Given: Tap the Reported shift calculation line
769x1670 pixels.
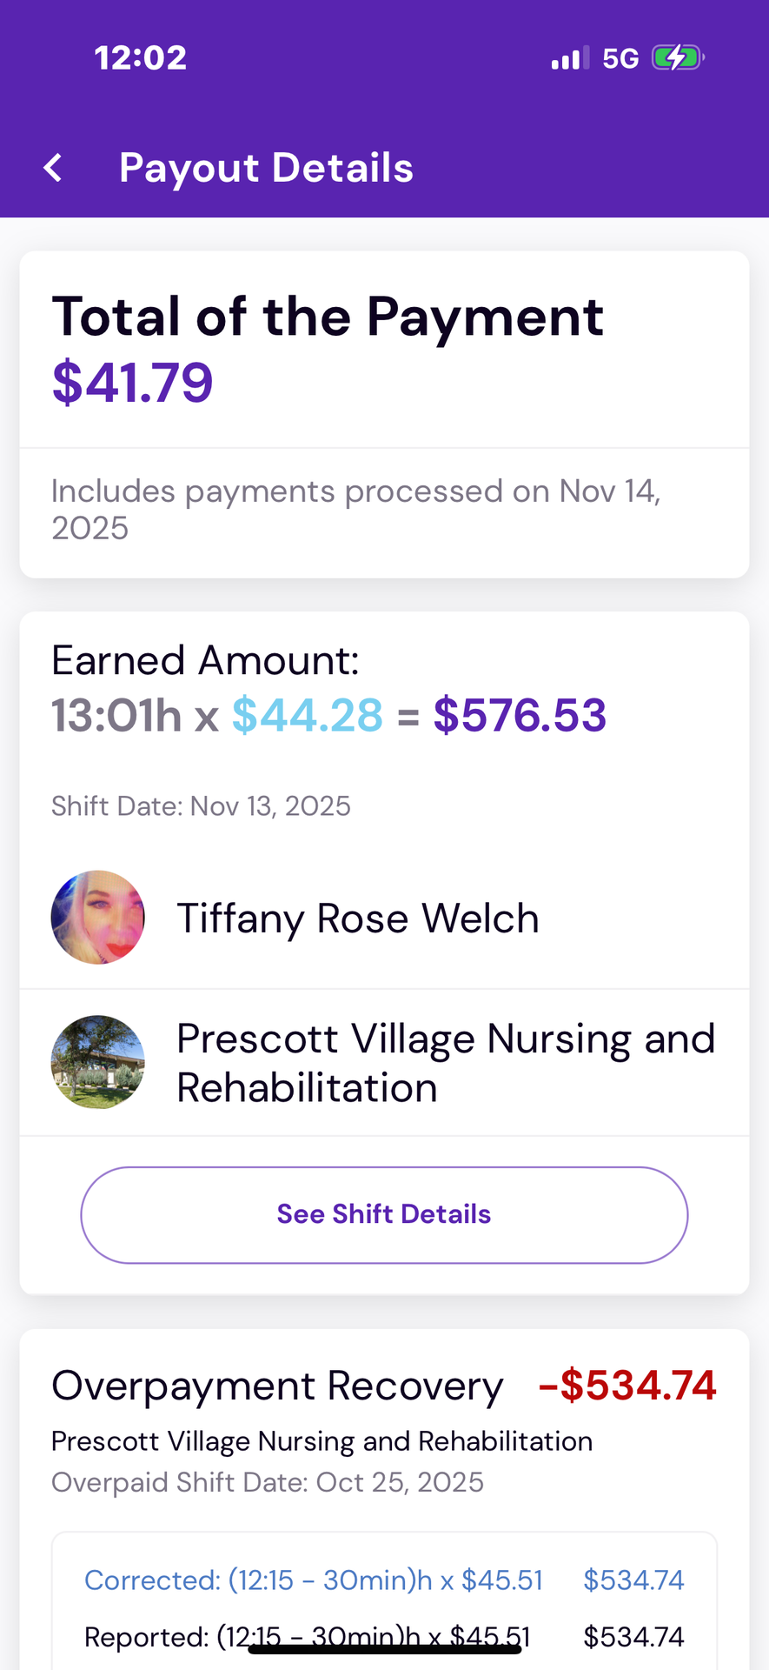Looking at the screenshot, I should (307, 1637).
